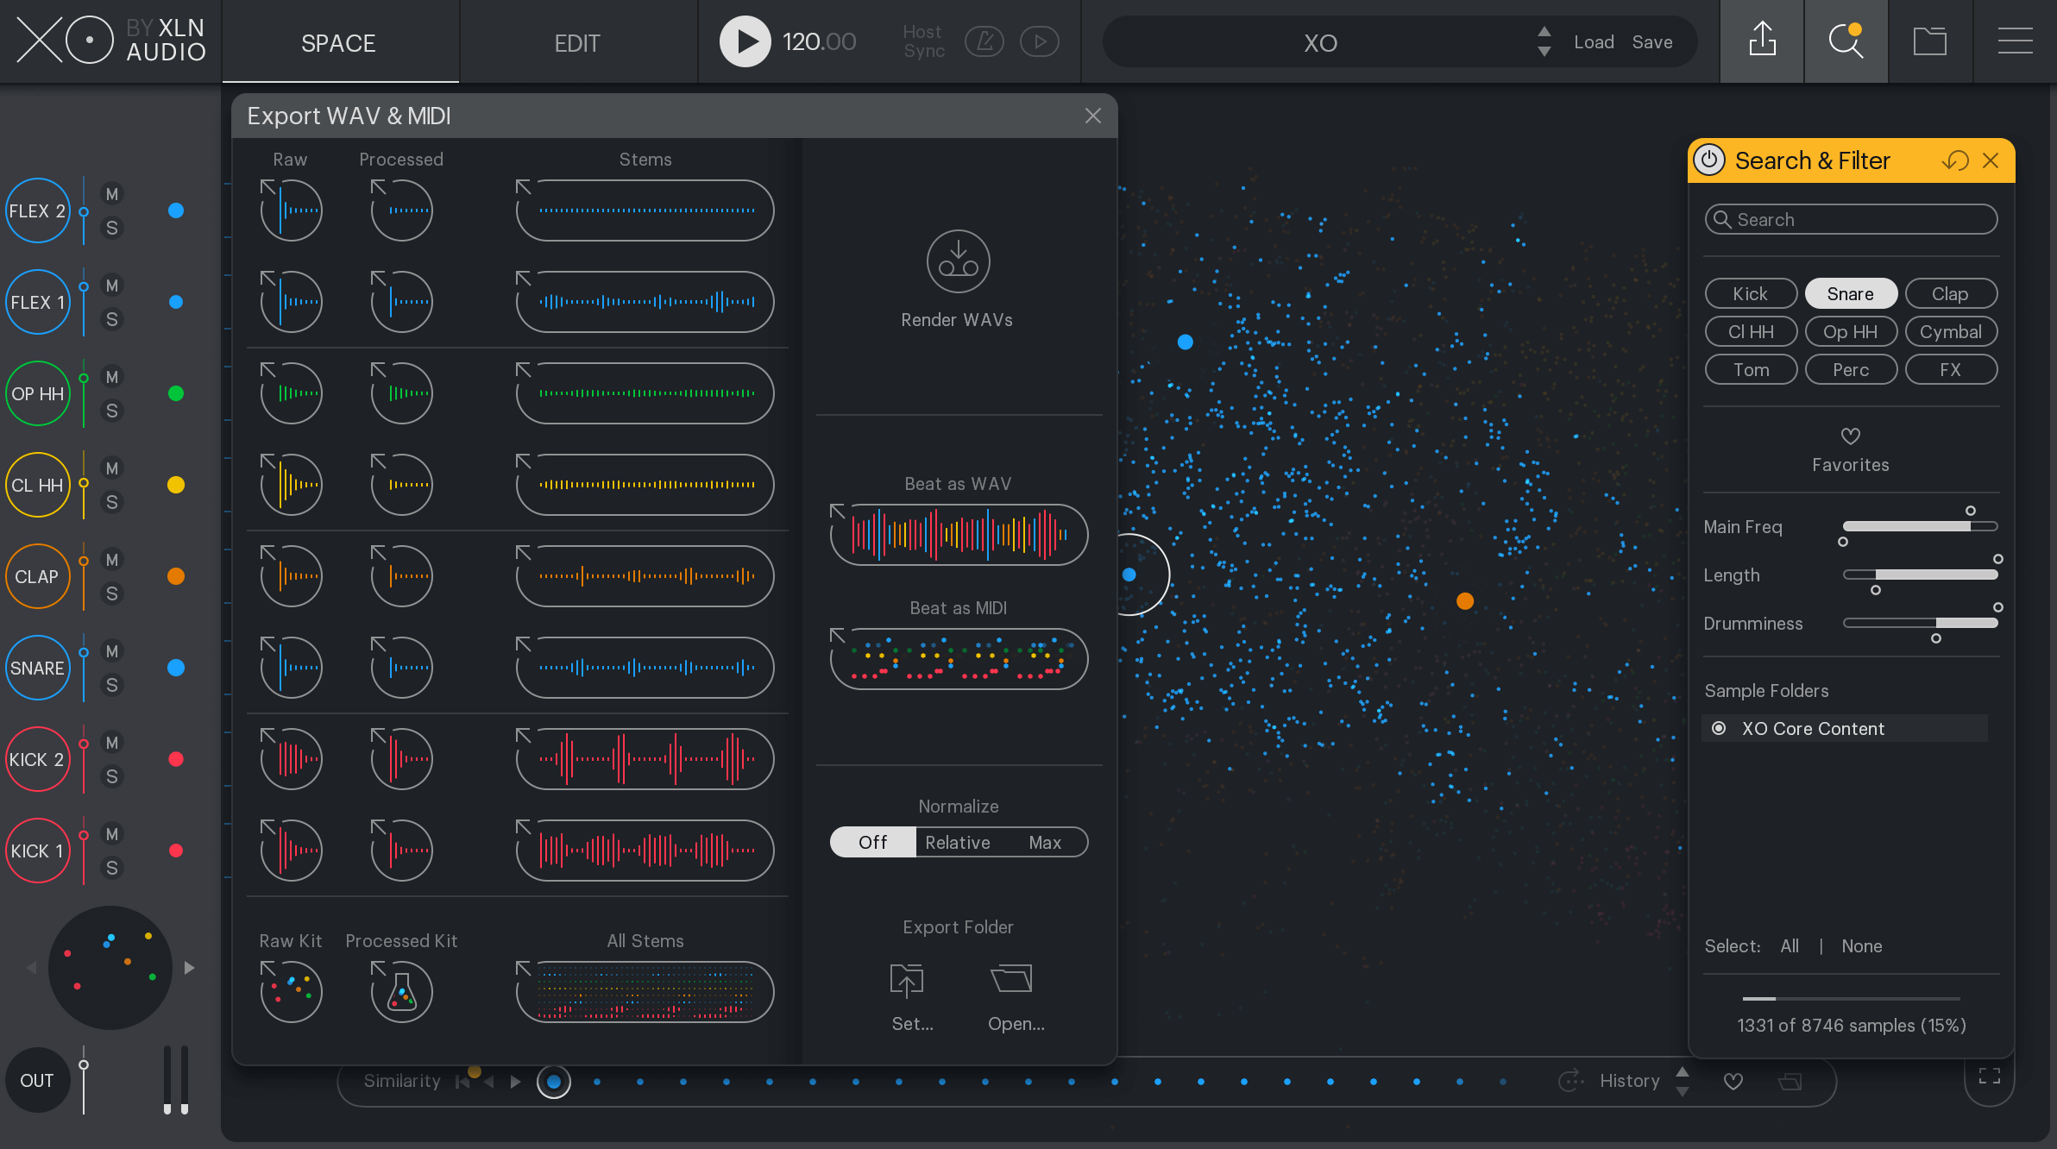Screen dimensions: 2057x1149
Task: Click the History up/down arrows
Action: pyautogui.click(x=1682, y=1081)
